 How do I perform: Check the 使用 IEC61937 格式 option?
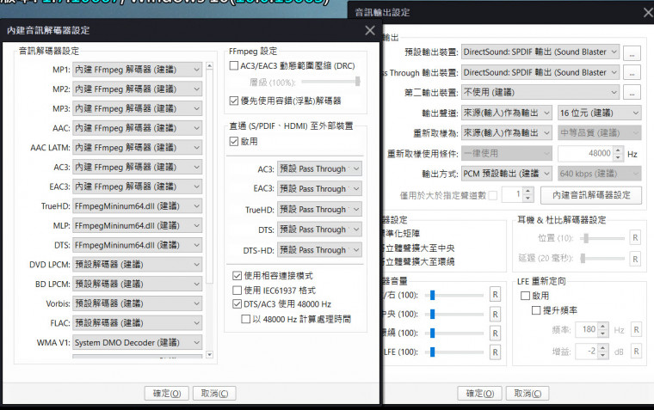tap(238, 291)
